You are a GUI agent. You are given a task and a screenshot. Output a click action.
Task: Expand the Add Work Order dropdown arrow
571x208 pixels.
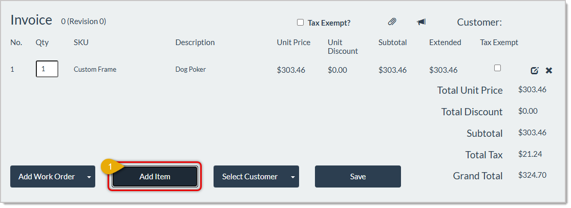(89, 177)
